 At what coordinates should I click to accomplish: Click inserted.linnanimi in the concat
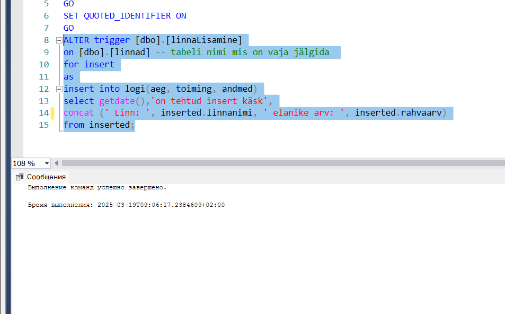pos(207,113)
